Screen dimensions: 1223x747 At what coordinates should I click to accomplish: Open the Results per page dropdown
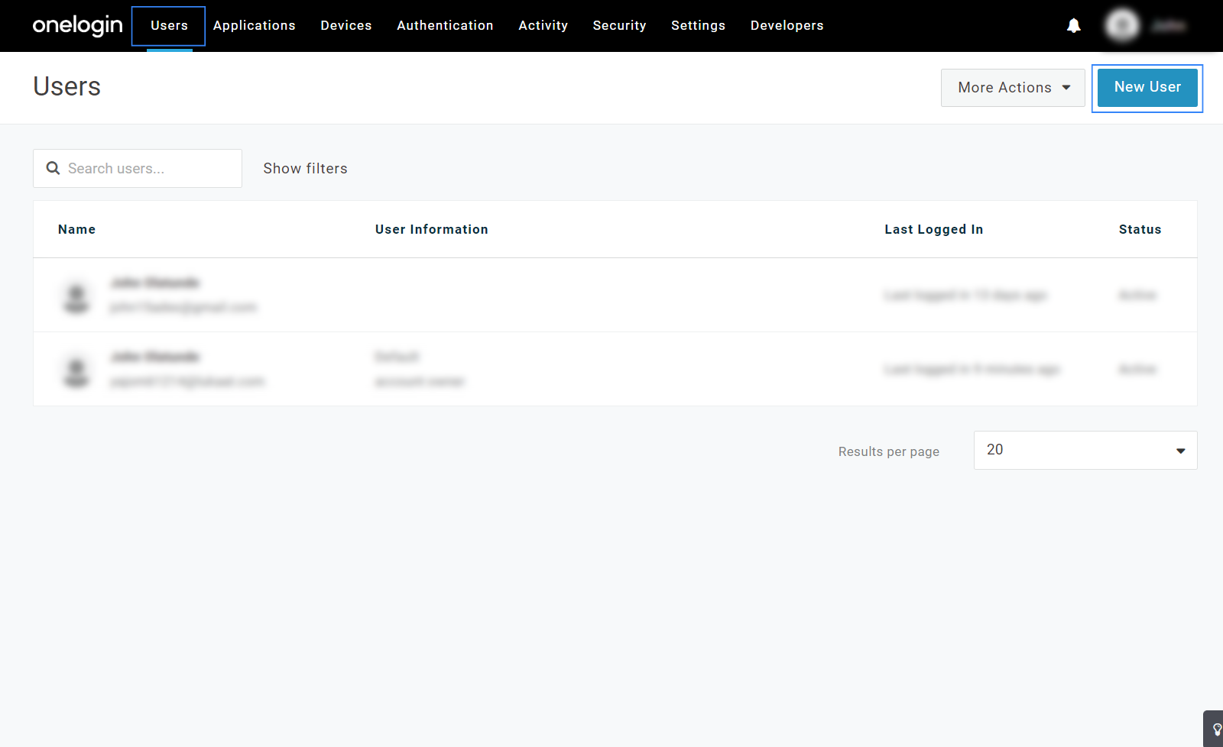coord(1085,450)
